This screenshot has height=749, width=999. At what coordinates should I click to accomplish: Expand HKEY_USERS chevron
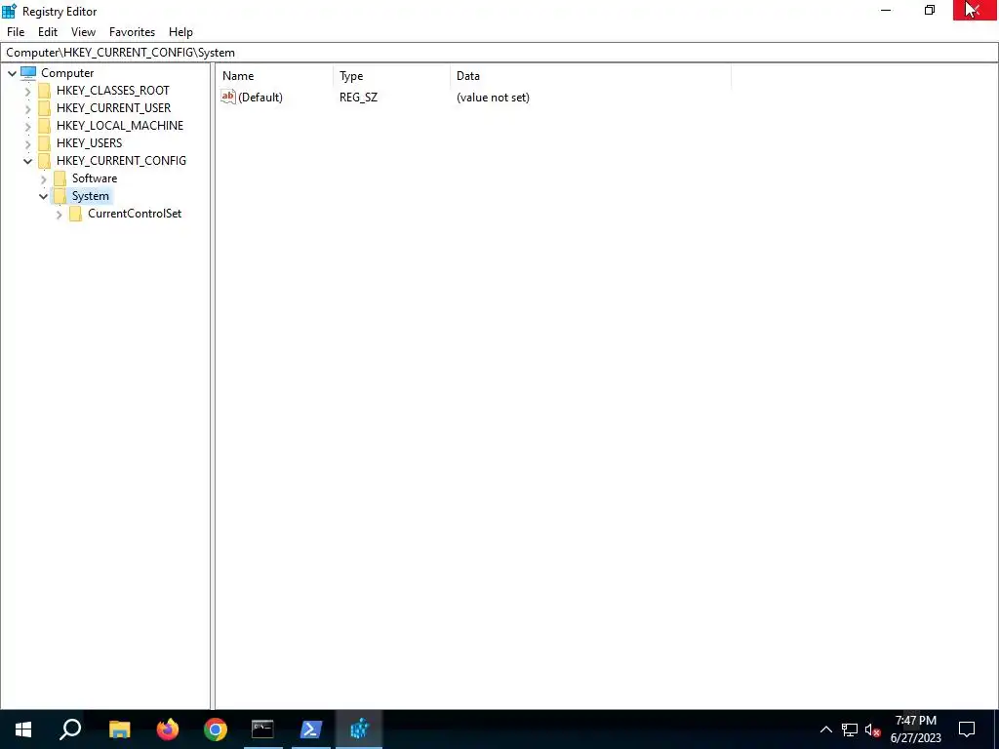coord(27,144)
